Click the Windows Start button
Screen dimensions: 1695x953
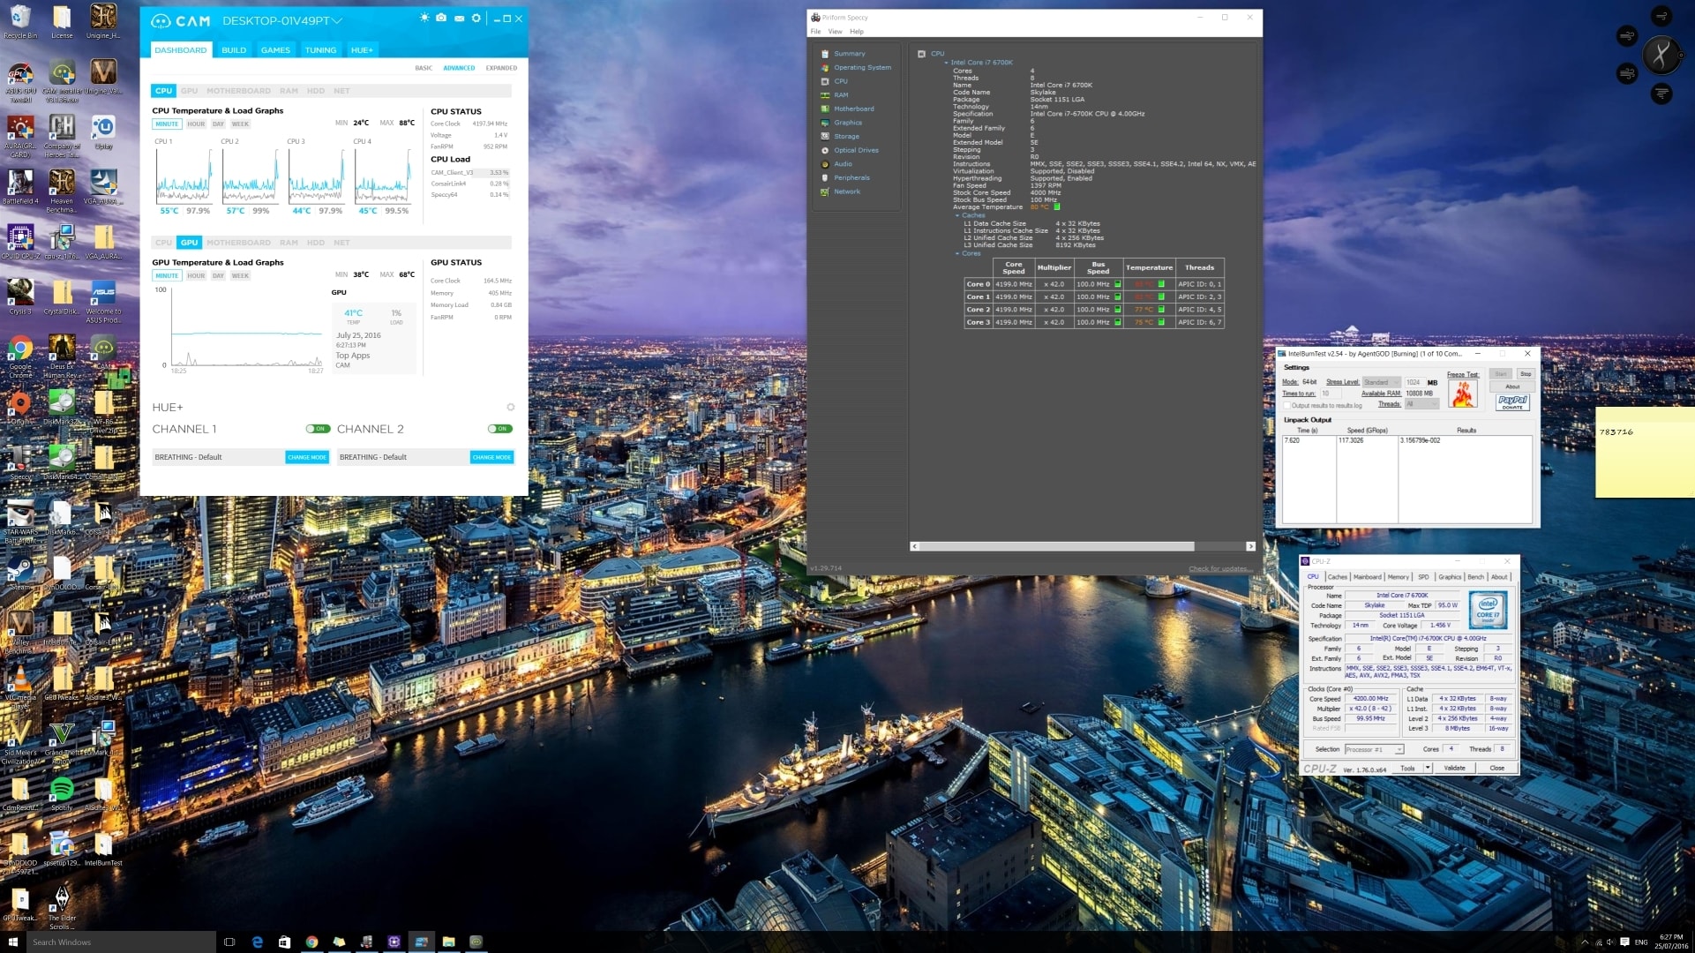coord(12,942)
